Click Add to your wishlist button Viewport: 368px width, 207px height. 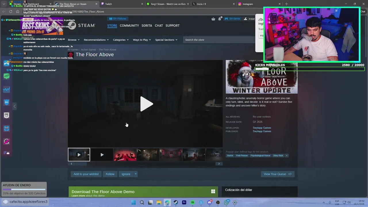pos(86,174)
